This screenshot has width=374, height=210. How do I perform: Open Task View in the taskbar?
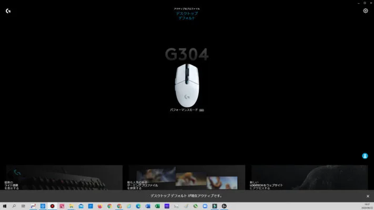(23, 206)
